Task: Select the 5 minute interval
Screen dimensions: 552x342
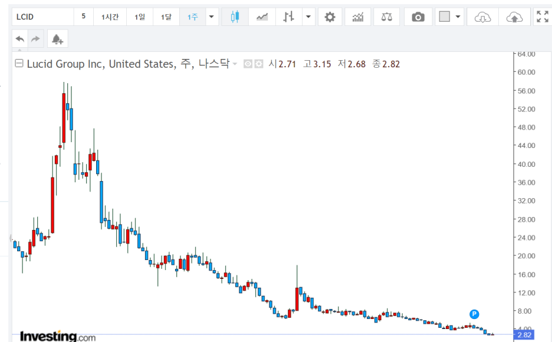Action: coord(83,17)
